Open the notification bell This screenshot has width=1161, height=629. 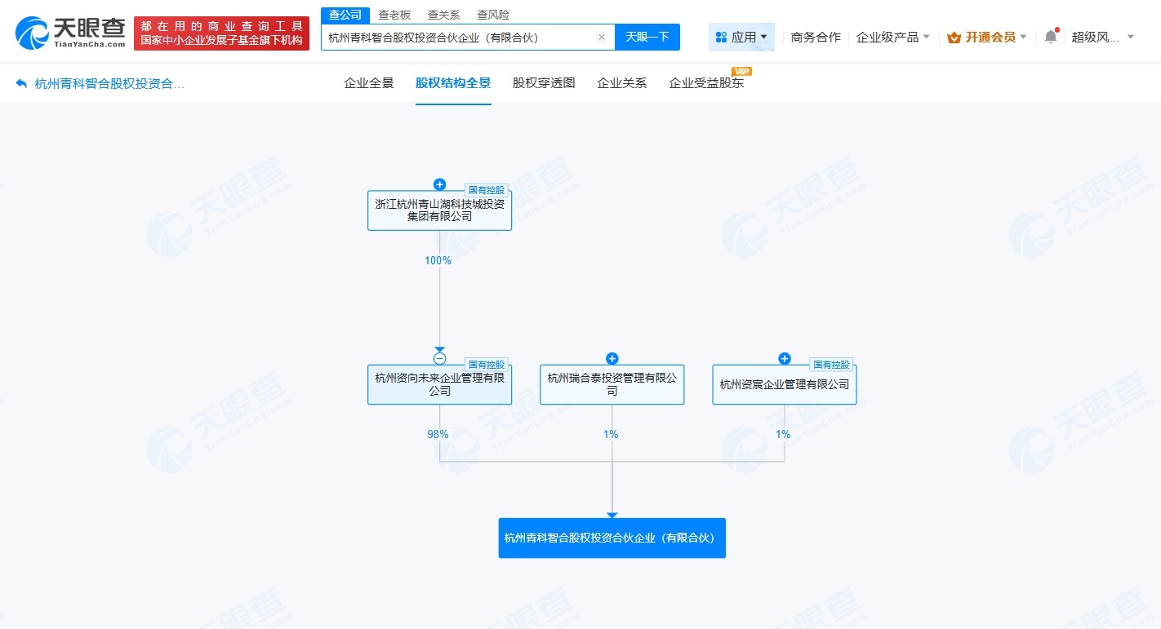click(1050, 36)
